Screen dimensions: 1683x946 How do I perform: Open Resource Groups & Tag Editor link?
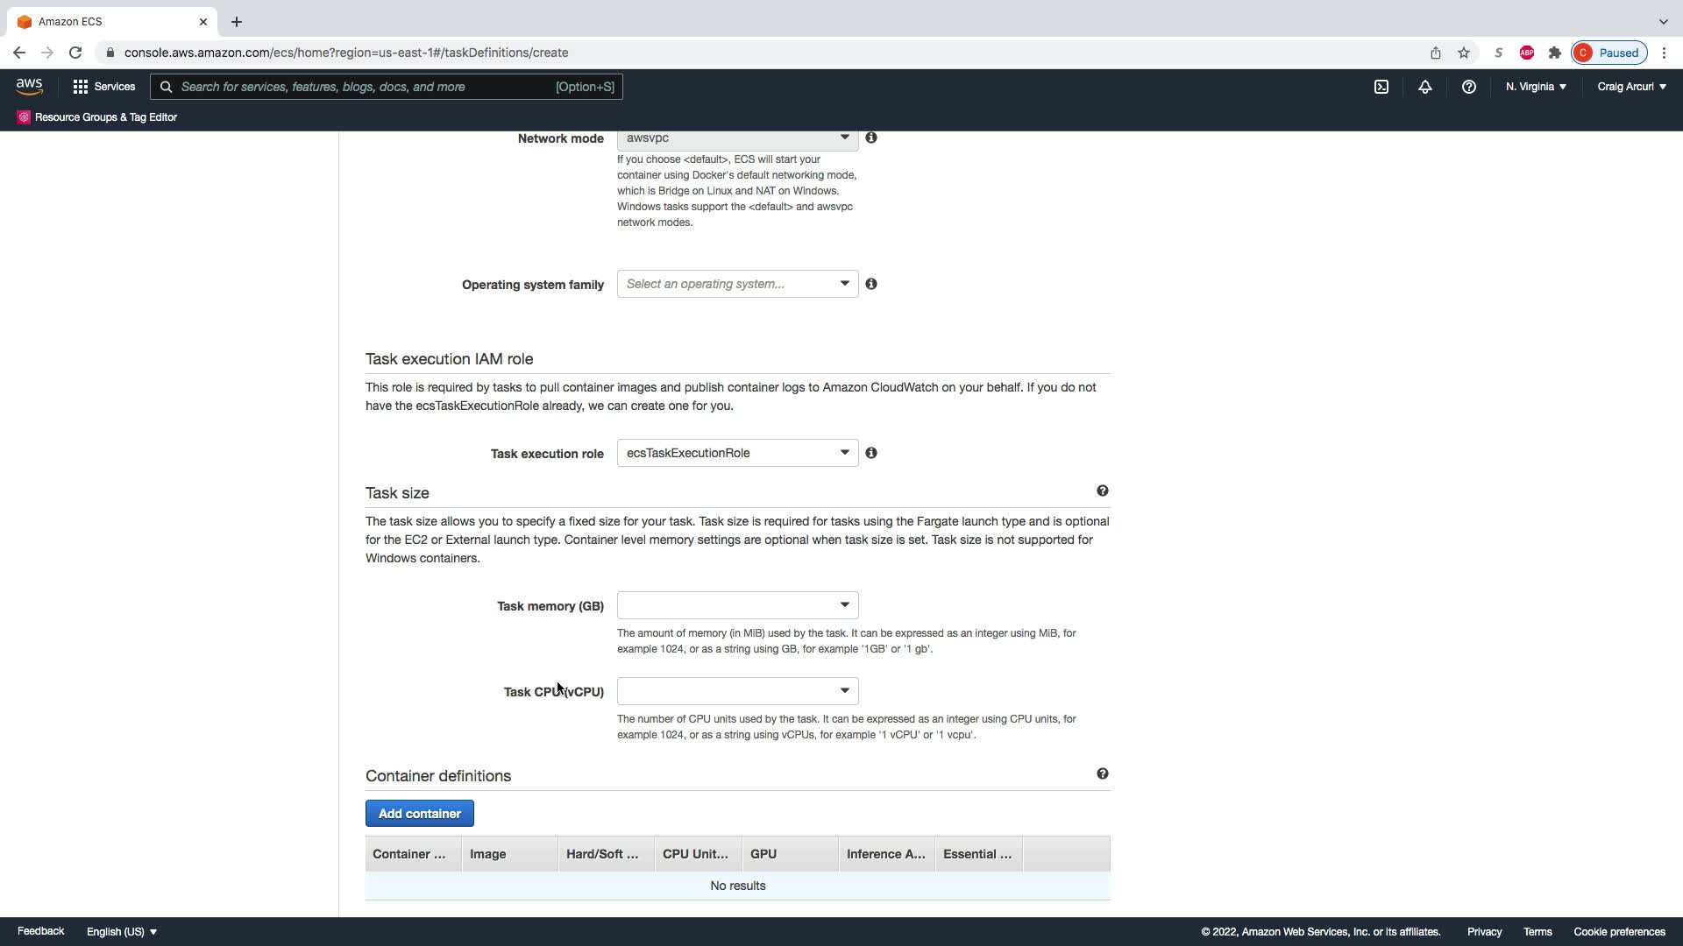[105, 117]
